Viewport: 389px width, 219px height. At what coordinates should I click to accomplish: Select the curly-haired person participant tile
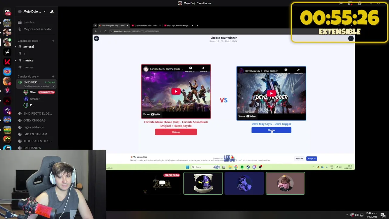(285, 183)
